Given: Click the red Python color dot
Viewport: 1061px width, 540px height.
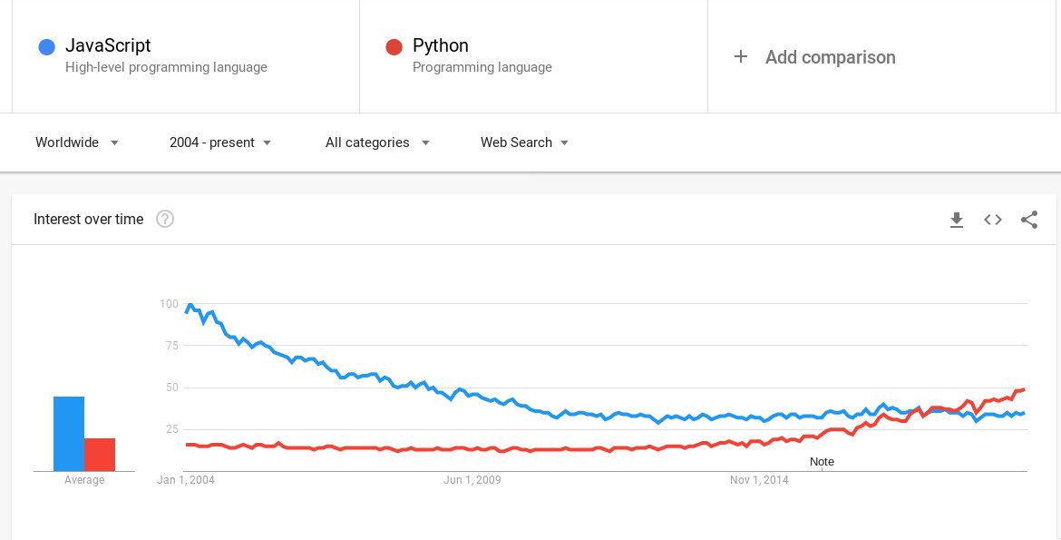Looking at the screenshot, I should coord(394,47).
